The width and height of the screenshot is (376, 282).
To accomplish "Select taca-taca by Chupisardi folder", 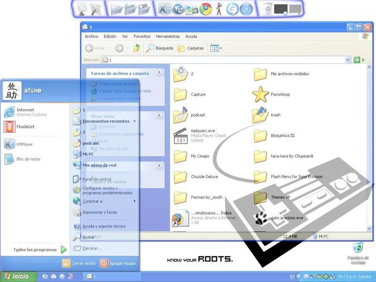I will pyautogui.click(x=283, y=156).
